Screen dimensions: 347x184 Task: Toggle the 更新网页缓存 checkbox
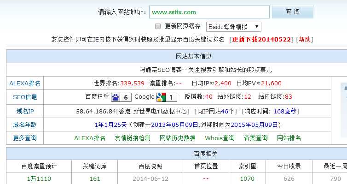tap(158, 26)
